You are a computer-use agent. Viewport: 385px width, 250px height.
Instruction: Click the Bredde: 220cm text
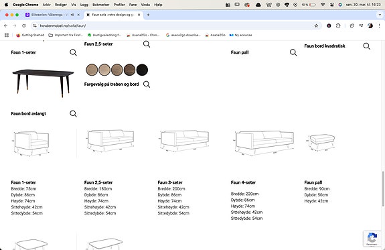point(244,194)
